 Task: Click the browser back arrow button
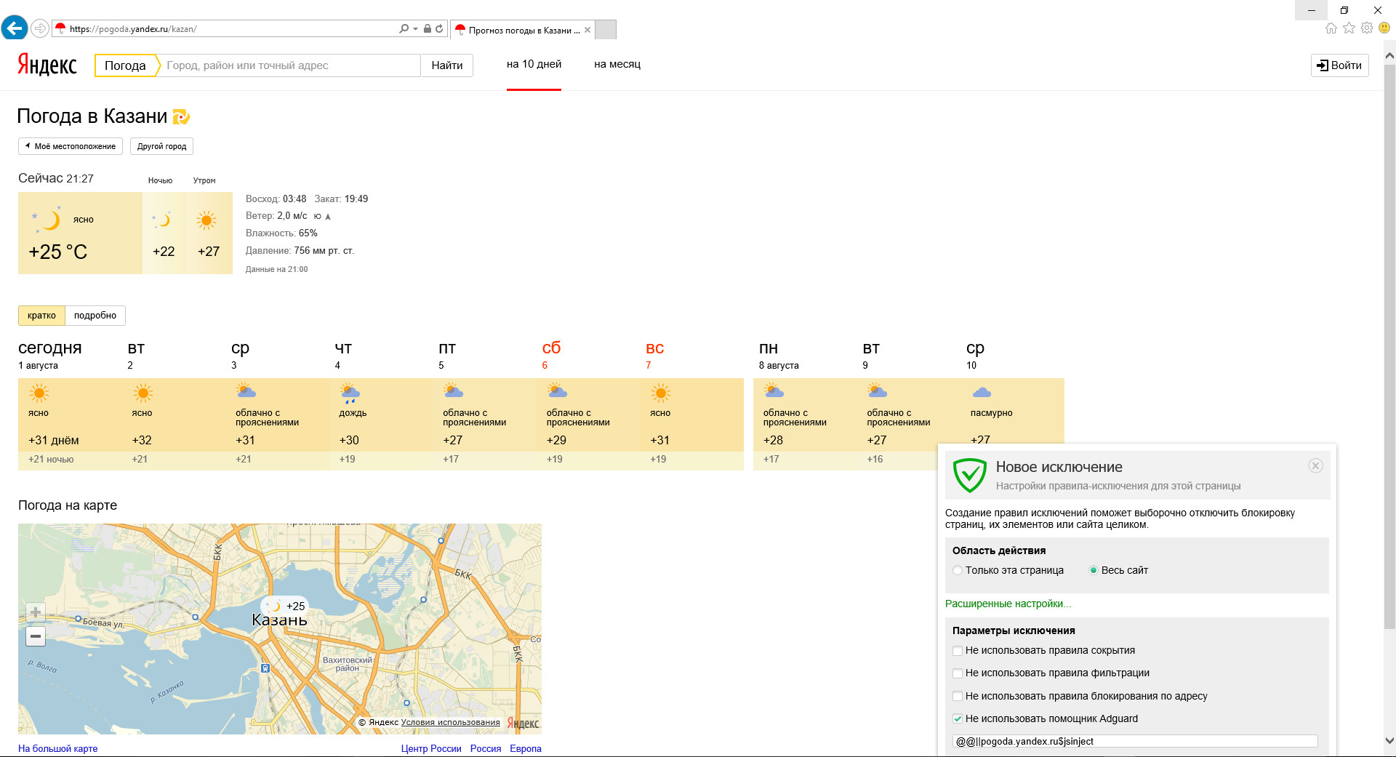(15, 28)
